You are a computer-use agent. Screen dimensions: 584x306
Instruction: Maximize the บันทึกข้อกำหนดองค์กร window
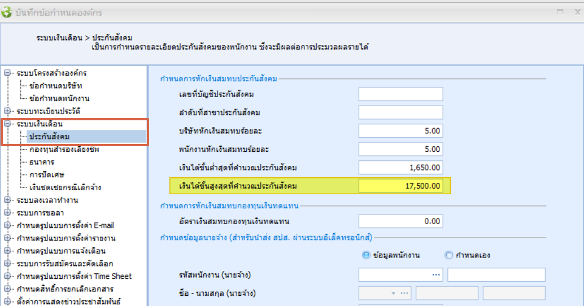(x=560, y=11)
